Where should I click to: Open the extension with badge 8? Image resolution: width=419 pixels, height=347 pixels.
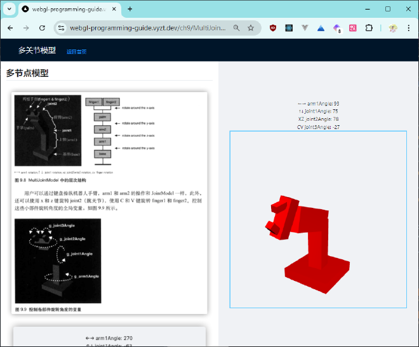pyautogui.click(x=337, y=29)
